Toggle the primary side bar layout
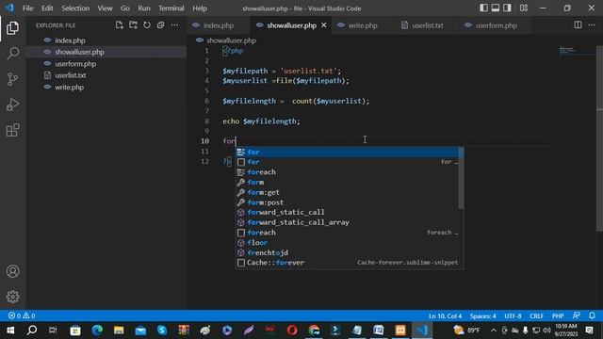Screen dimensions: 603x339 483,8
